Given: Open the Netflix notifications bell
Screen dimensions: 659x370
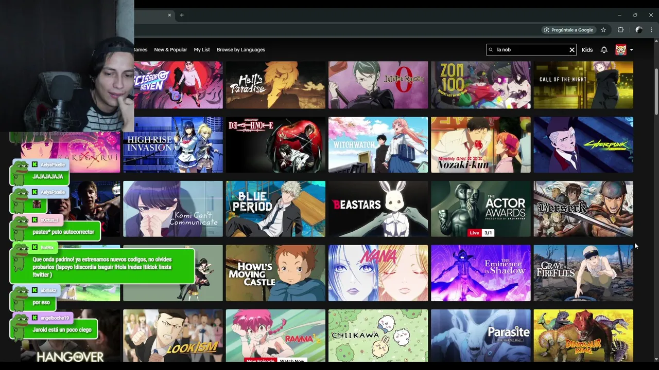Looking at the screenshot, I should (x=604, y=50).
